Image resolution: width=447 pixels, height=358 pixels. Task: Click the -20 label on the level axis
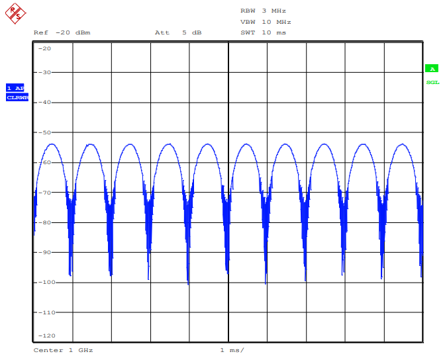[45, 48]
